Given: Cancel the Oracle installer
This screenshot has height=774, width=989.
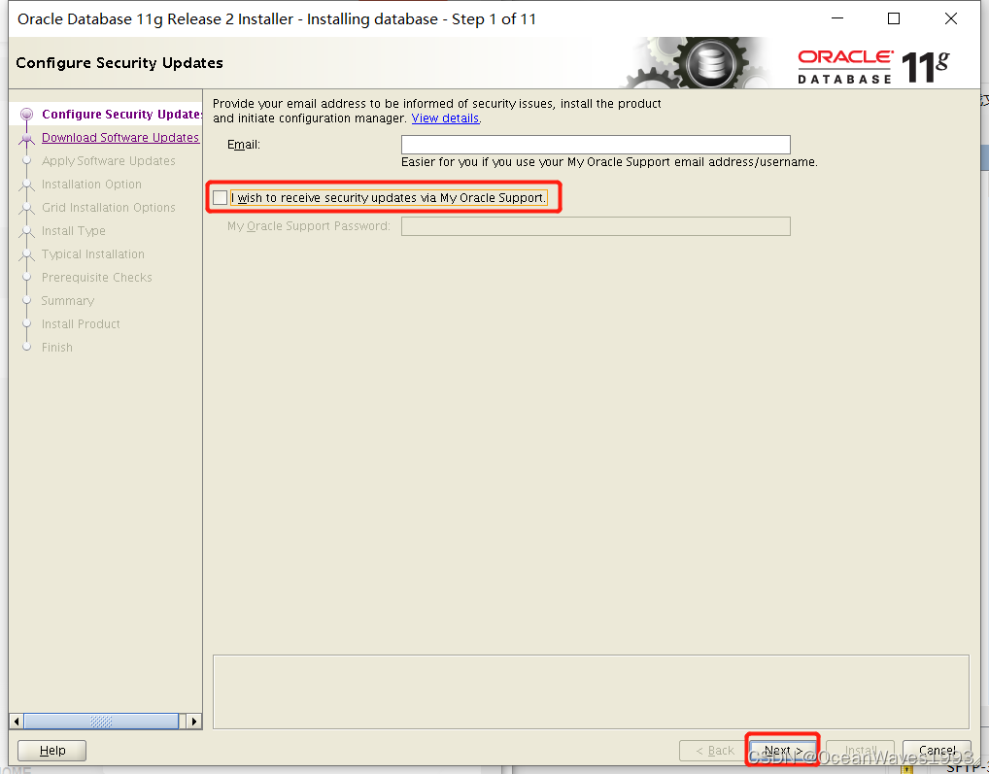Looking at the screenshot, I should pos(937,750).
